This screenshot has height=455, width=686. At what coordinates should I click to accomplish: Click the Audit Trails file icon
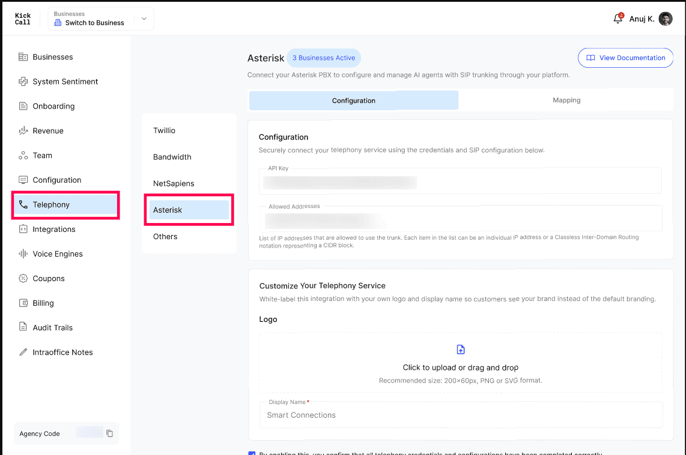tap(23, 327)
